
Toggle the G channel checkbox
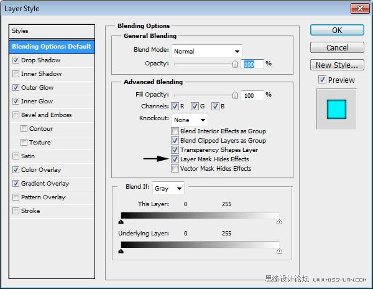(x=195, y=107)
